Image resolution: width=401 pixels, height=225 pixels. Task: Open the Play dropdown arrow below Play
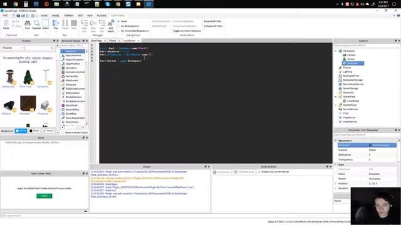click(56, 32)
